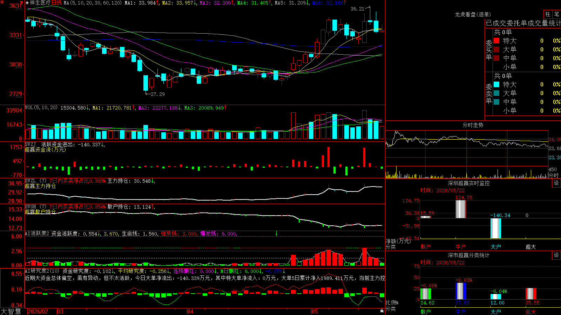
Task: Click the 27.29 low price label on the chart
Action: [157, 94]
